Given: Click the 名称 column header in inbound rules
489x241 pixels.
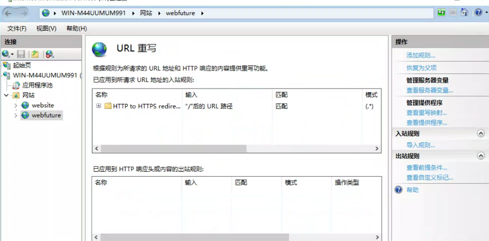Looking at the screenshot, I should point(101,95).
